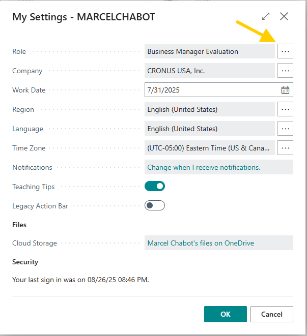307x336 pixels.
Task: Enable the Legacy Action Bar toggle
Action: (x=155, y=206)
